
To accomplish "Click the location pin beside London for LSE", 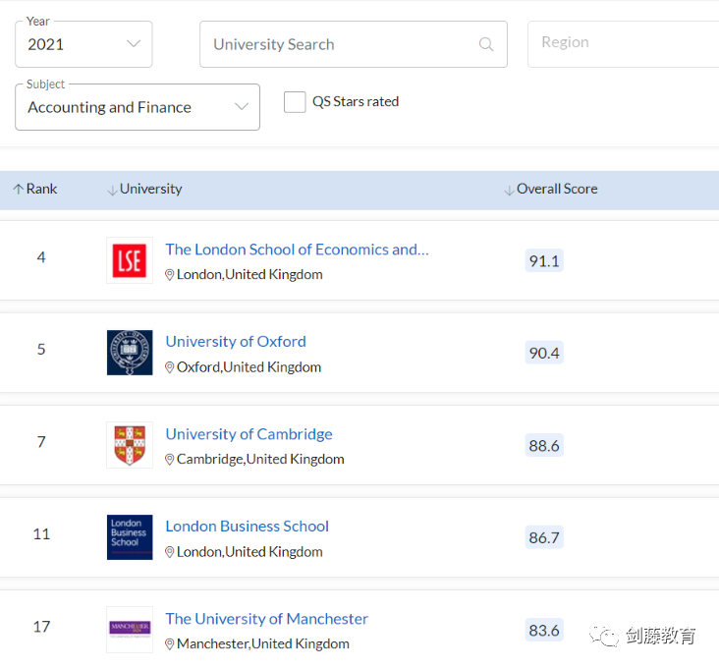I will (169, 275).
